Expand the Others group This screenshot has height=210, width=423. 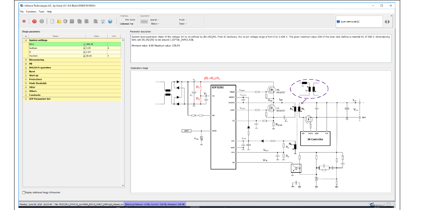click(26, 91)
